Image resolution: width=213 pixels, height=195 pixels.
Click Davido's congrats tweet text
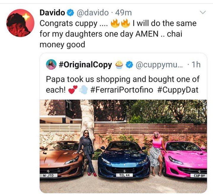118,34
